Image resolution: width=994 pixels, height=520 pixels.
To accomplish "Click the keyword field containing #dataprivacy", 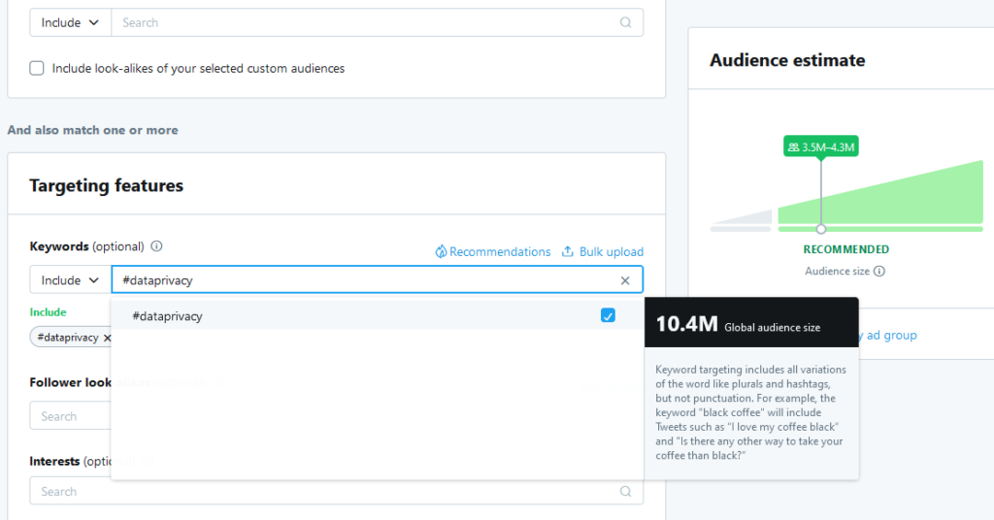I will (378, 280).
